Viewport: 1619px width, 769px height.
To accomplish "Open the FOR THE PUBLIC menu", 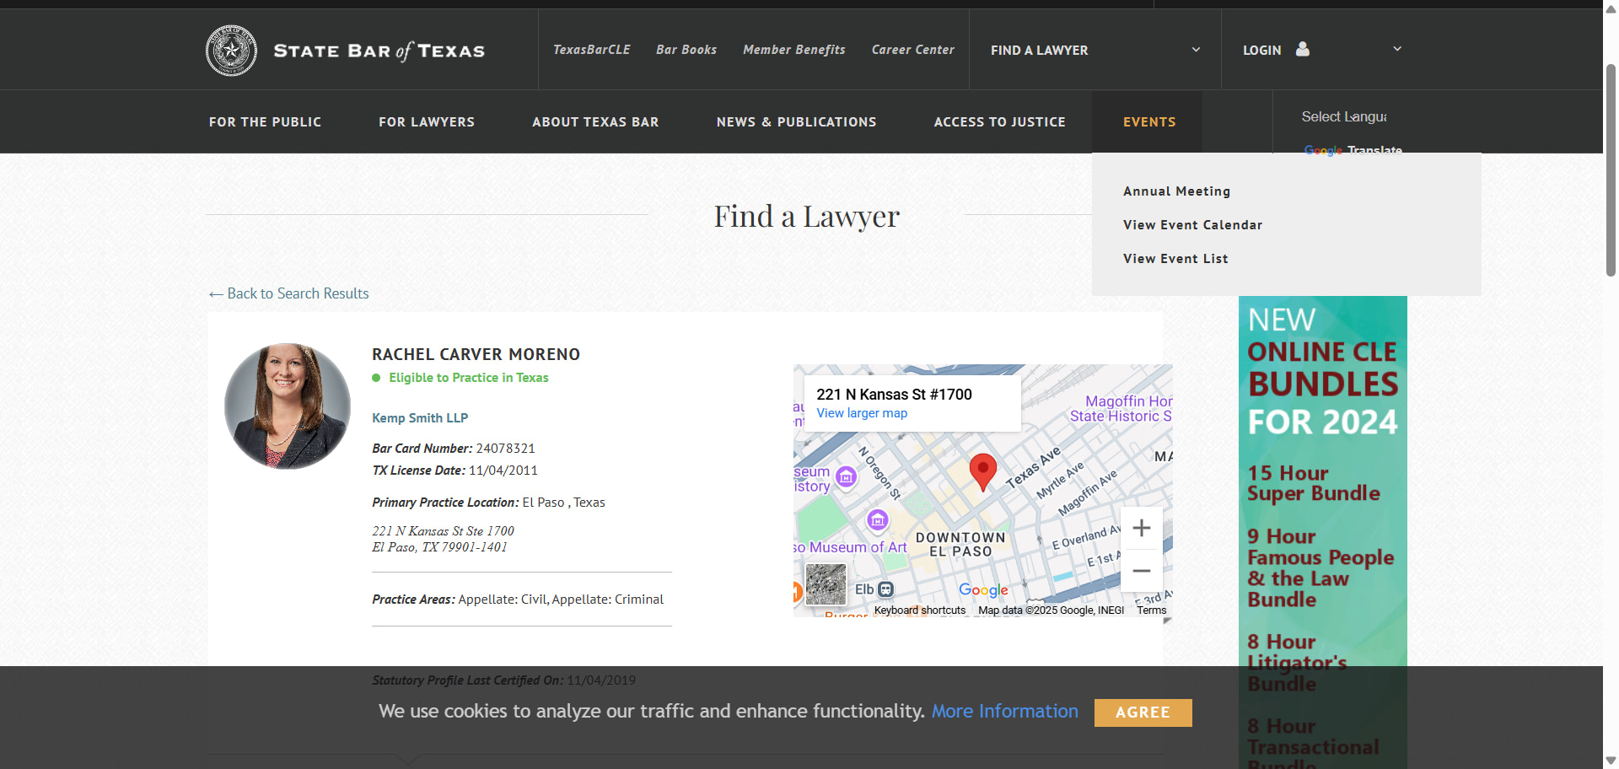I will 266,122.
